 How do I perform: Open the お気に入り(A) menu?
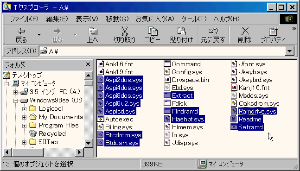pos(155,19)
